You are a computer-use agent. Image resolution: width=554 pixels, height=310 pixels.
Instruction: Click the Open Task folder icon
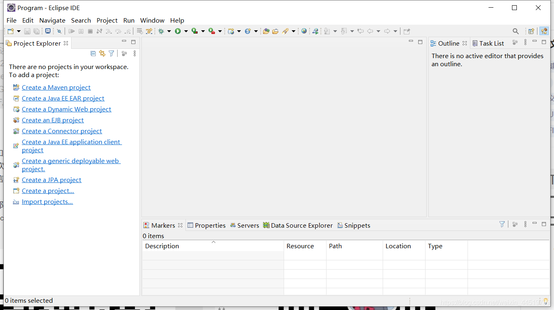point(275,31)
